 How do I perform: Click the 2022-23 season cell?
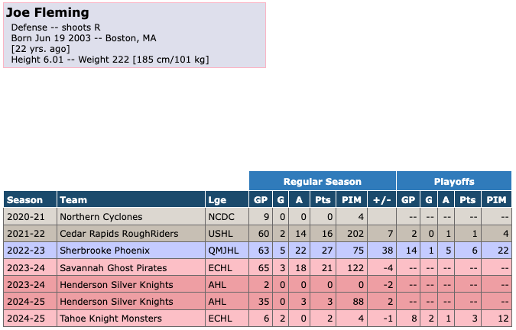pos(27,251)
